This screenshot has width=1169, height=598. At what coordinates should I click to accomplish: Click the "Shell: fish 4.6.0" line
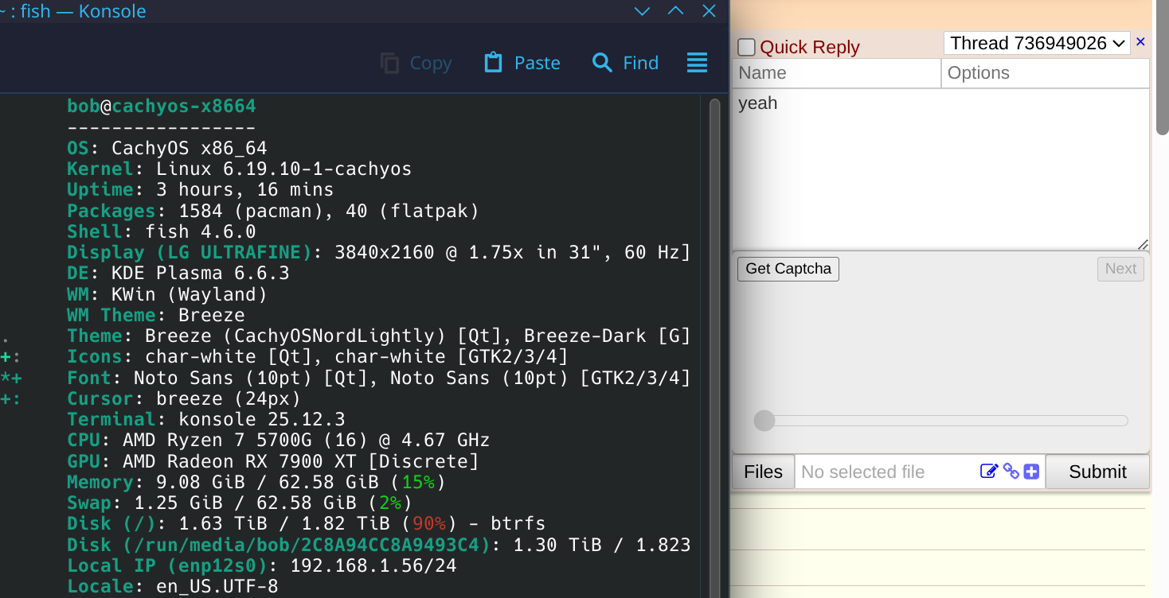coord(162,231)
